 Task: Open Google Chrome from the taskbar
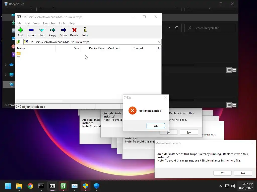tap(30, 186)
